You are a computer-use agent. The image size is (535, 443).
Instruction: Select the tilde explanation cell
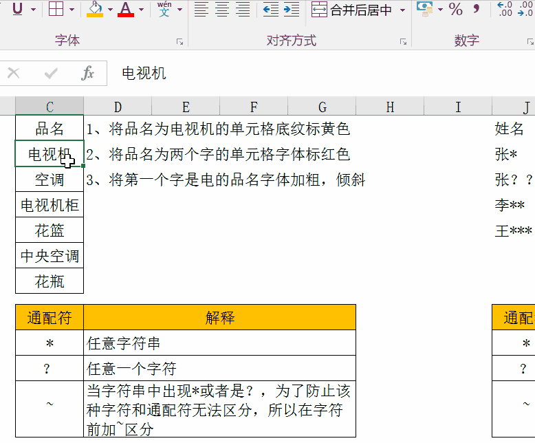tap(220, 409)
